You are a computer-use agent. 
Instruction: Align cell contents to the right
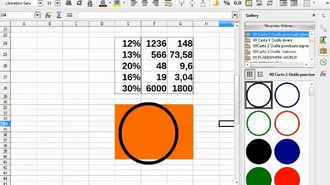click(156, 3)
